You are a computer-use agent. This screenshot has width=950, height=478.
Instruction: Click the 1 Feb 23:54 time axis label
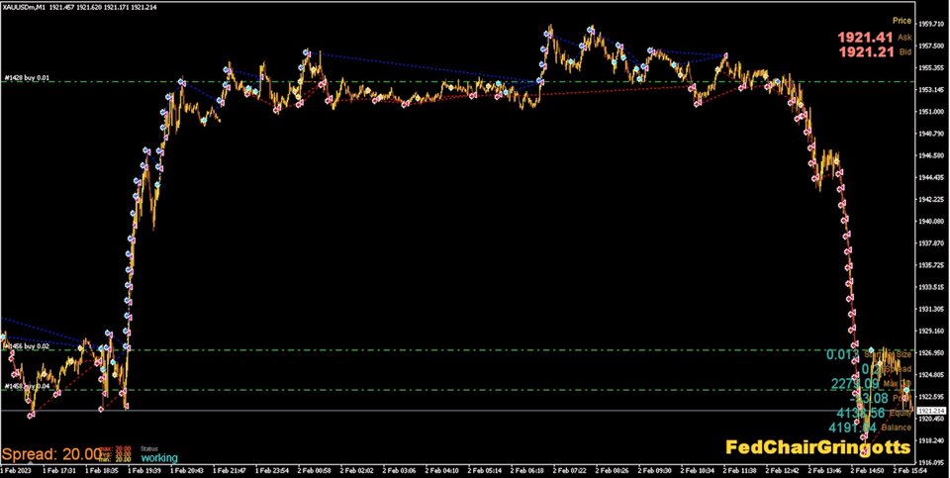274,470
